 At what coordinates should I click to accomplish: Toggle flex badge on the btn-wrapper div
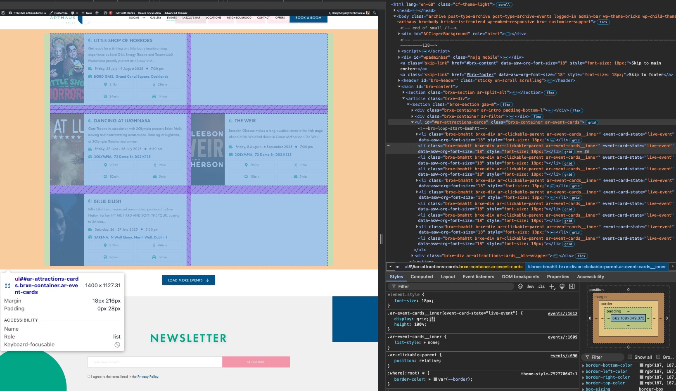[x=581, y=256]
